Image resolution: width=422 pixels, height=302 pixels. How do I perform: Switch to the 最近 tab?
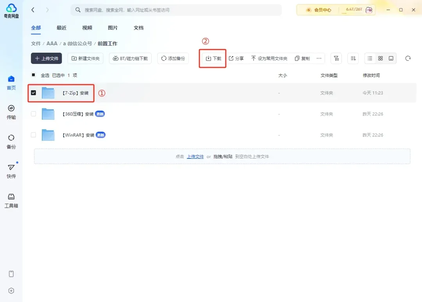(61, 28)
